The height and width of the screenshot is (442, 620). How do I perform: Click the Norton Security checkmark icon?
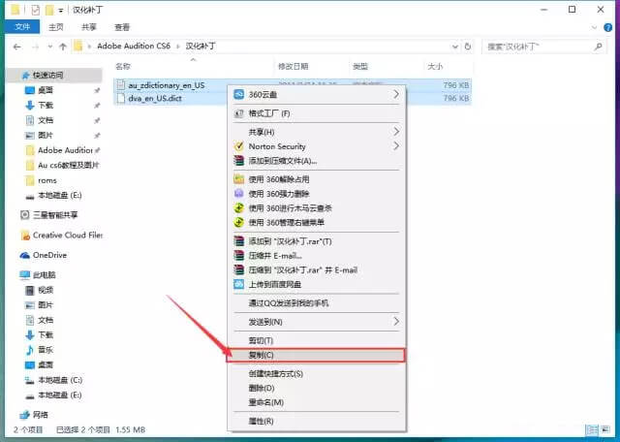[x=239, y=146]
